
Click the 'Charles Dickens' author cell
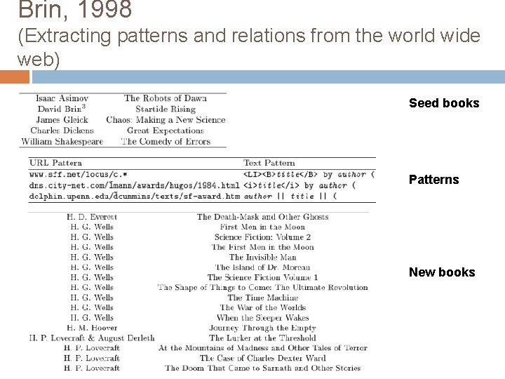coord(62,131)
